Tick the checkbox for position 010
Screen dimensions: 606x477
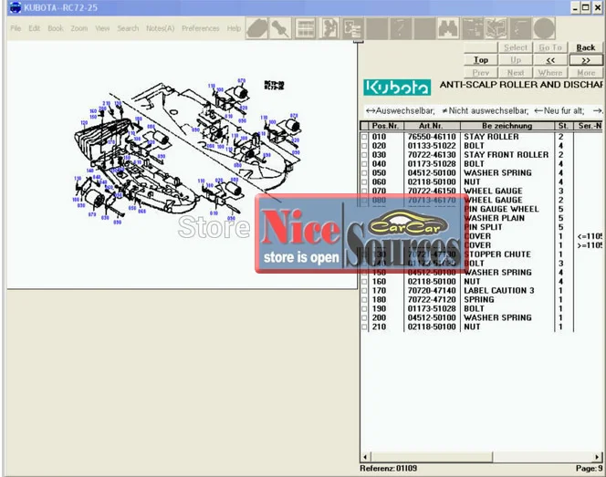coord(364,137)
